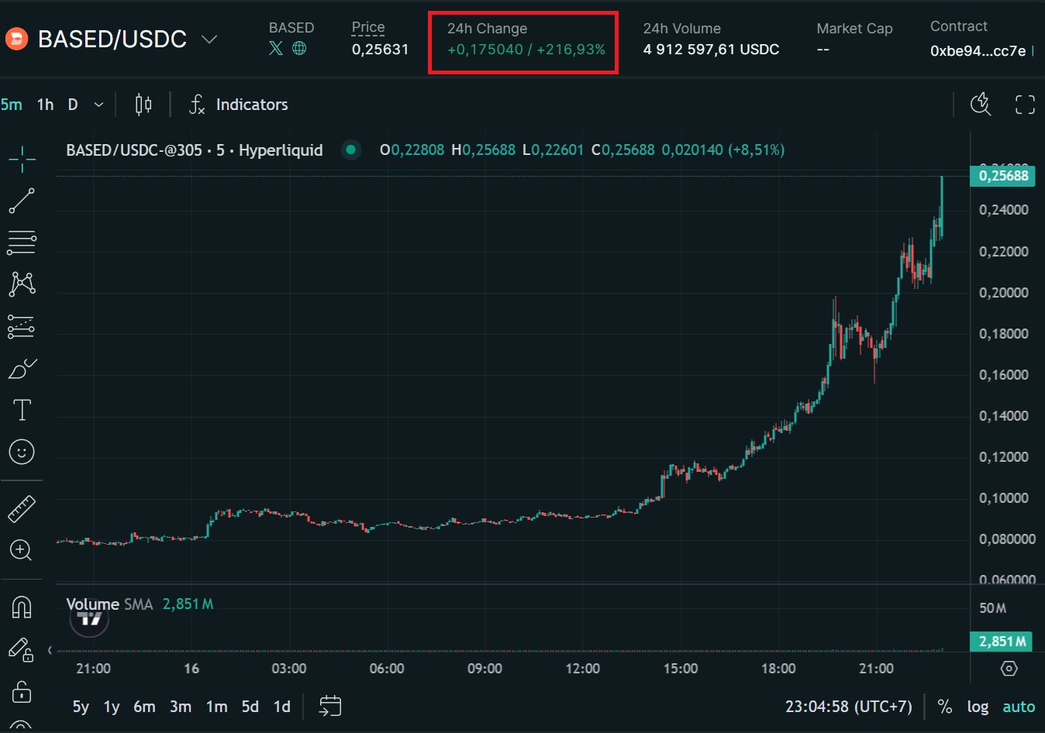Image resolution: width=1045 pixels, height=733 pixels.
Task: Set chart range to 5y
Action: pos(81,706)
